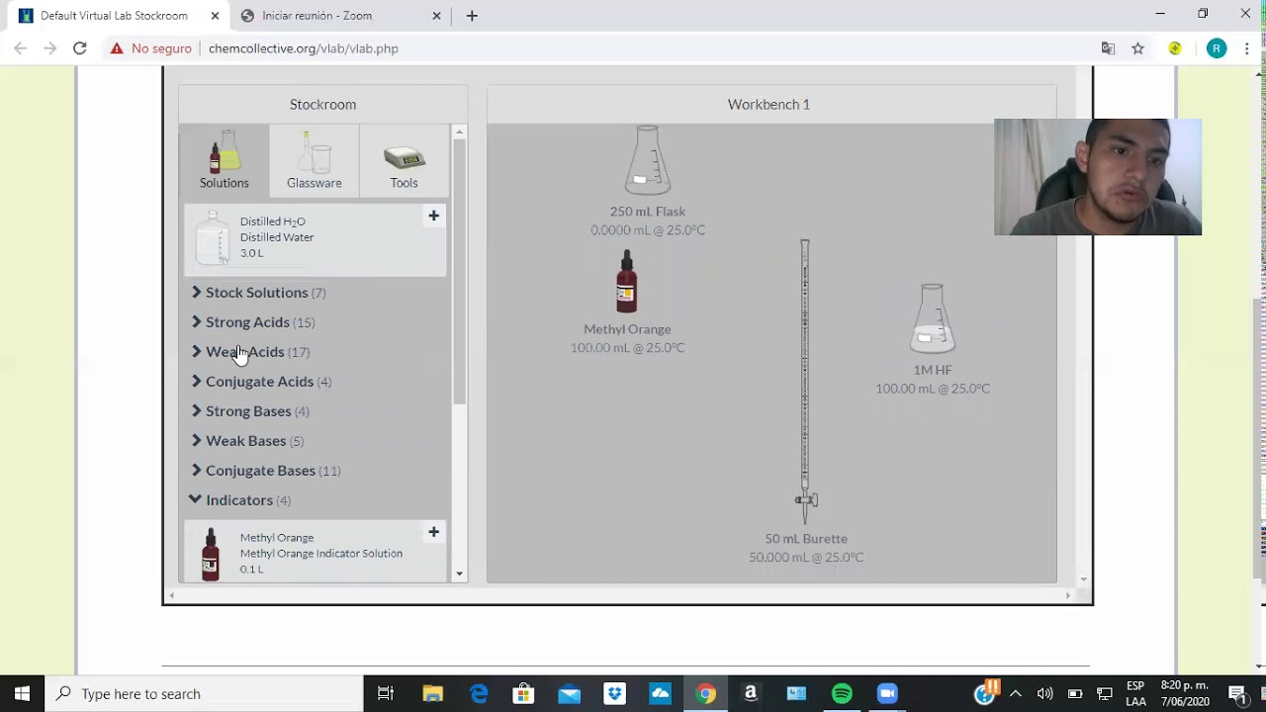Open Spotify from taskbar

pyautogui.click(x=842, y=693)
